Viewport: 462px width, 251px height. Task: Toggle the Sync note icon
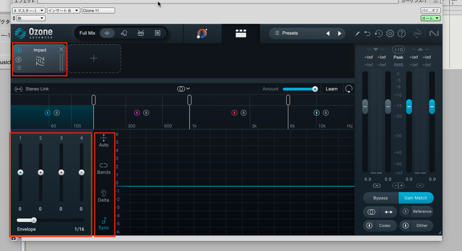104,223
